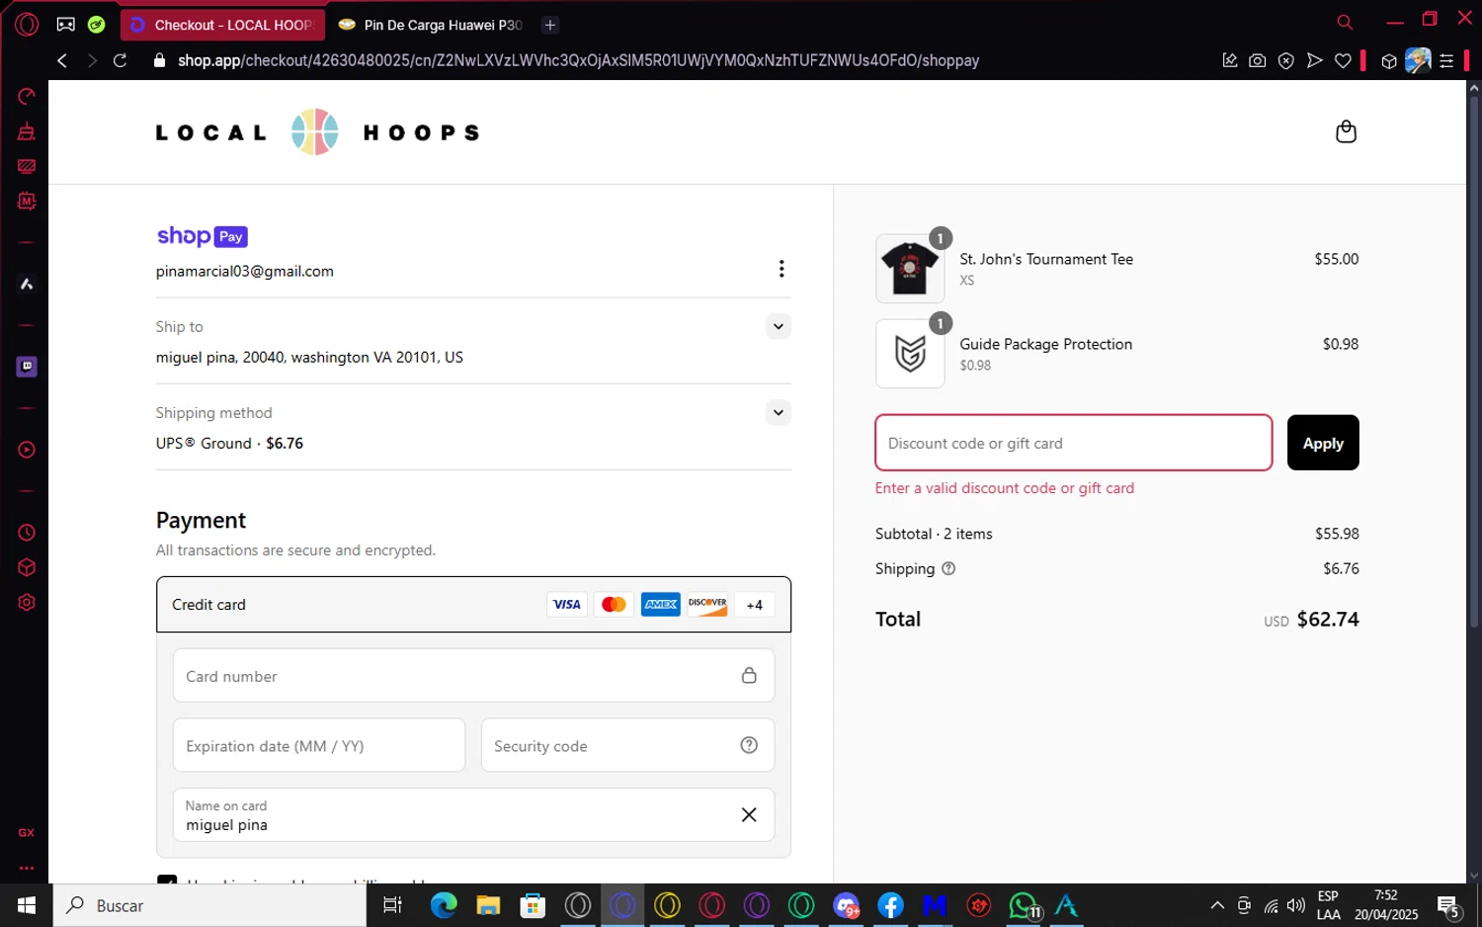Open tab search magnifier icon
The width and height of the screenshot is (1482, 927).
[x=1345, y=22]
